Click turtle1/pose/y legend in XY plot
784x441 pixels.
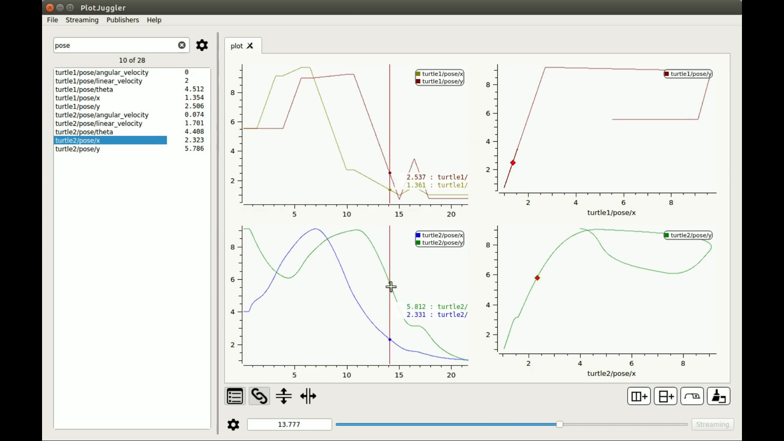(x=688, y=74)
